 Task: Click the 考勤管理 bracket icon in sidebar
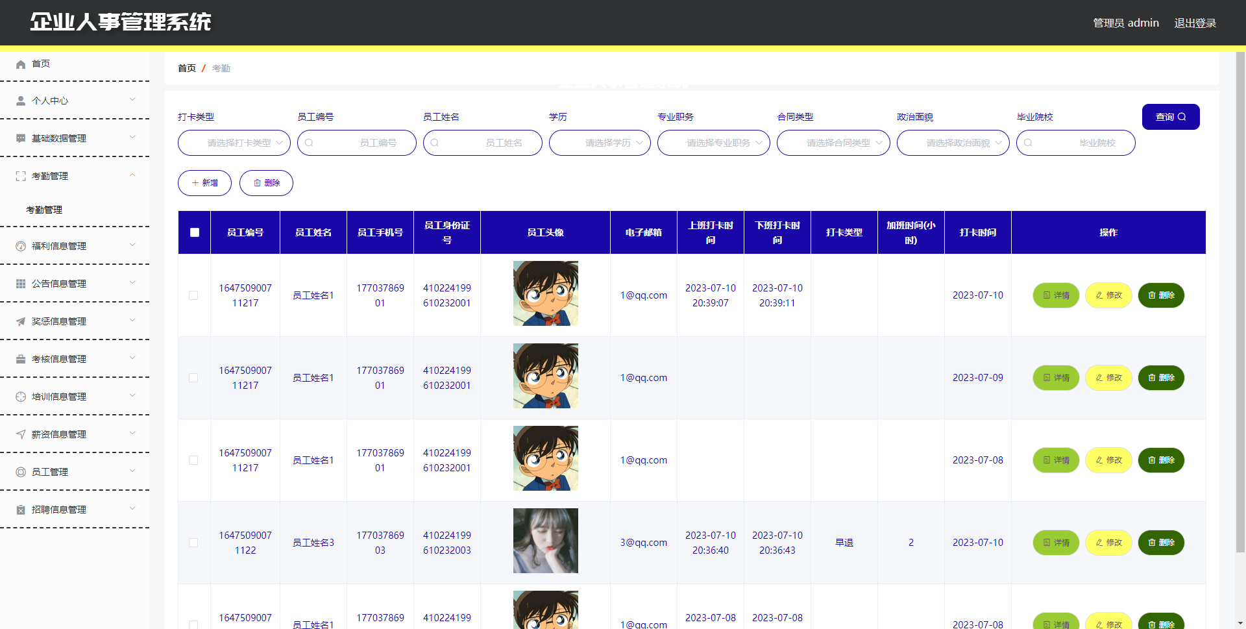click(21, 177)
